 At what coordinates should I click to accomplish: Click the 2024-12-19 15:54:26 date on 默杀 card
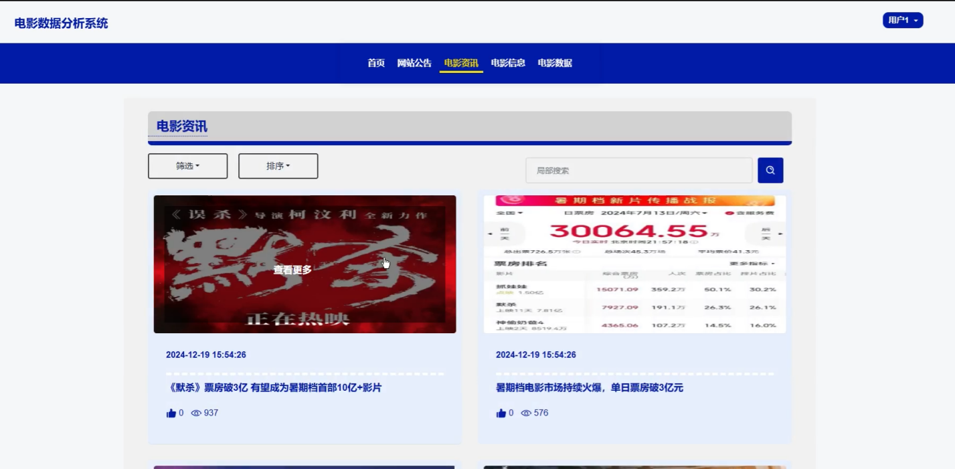pos(206,355)
